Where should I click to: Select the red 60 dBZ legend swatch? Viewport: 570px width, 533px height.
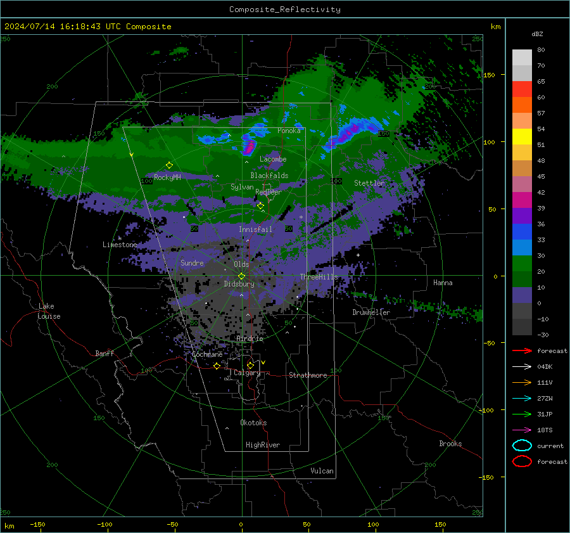(522, 89)
